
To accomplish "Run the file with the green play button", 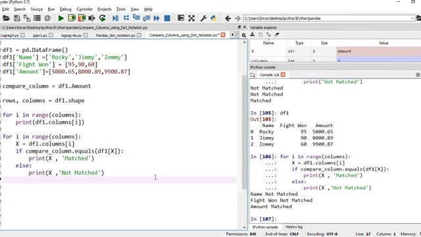I will click(61, 18).
